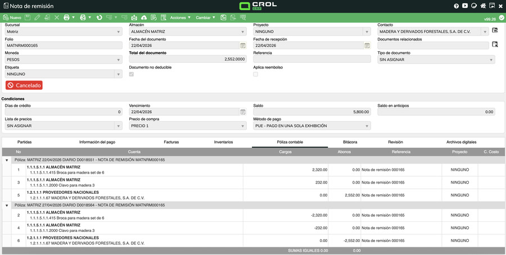Toggle Documento no deducible checkbox
Viewport: 506px width, 255px height.
(132, 74)
